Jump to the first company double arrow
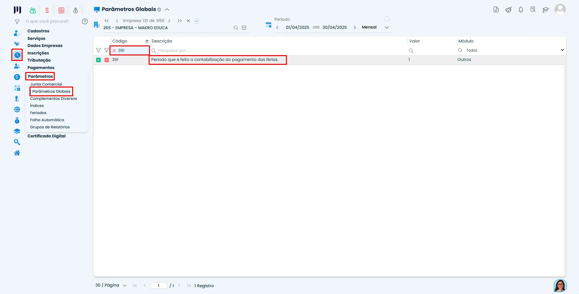The height and width of the screenshot is (294, 579). (107, 21)
